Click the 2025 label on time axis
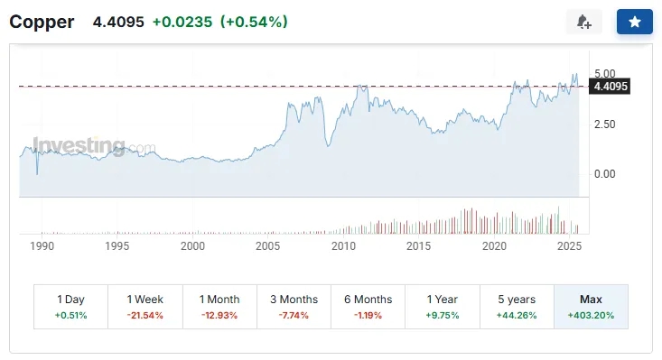The height and width of the screenshot is (360, 662). (569, 245)
